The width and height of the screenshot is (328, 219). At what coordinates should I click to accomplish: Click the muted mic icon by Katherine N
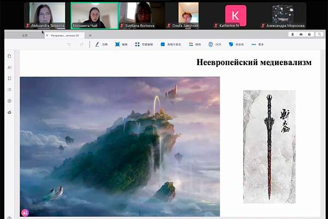pos(216,26)
